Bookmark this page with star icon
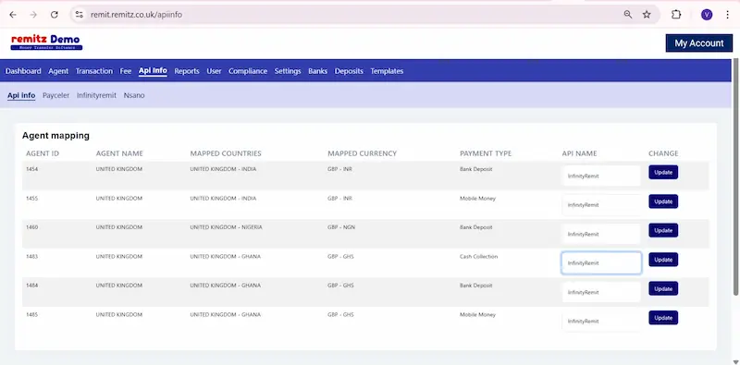Screen dimensions: 740x365 tap(647, 15)
